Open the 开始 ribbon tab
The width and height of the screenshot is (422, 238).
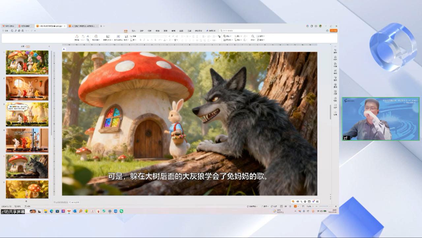click(126, 31)
